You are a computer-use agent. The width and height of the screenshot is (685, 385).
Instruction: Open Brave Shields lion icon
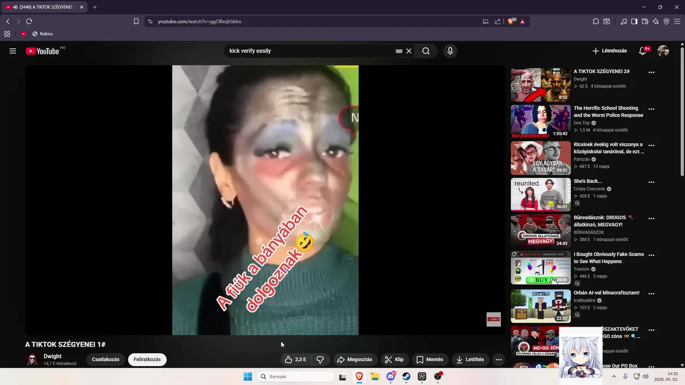pyautogui.click(x=512, y=21)
